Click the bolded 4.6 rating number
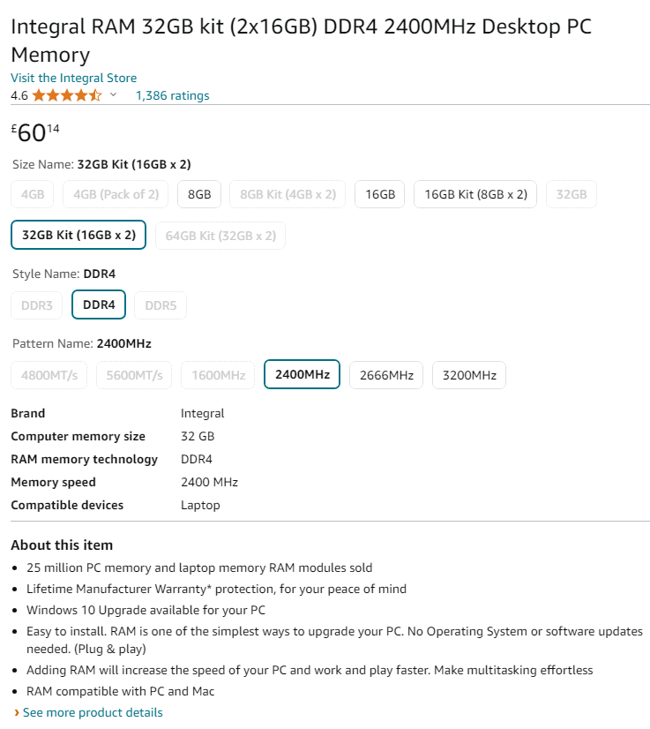Image resolution: width=650 pixels, height=729 pixels. click(19, 95)
